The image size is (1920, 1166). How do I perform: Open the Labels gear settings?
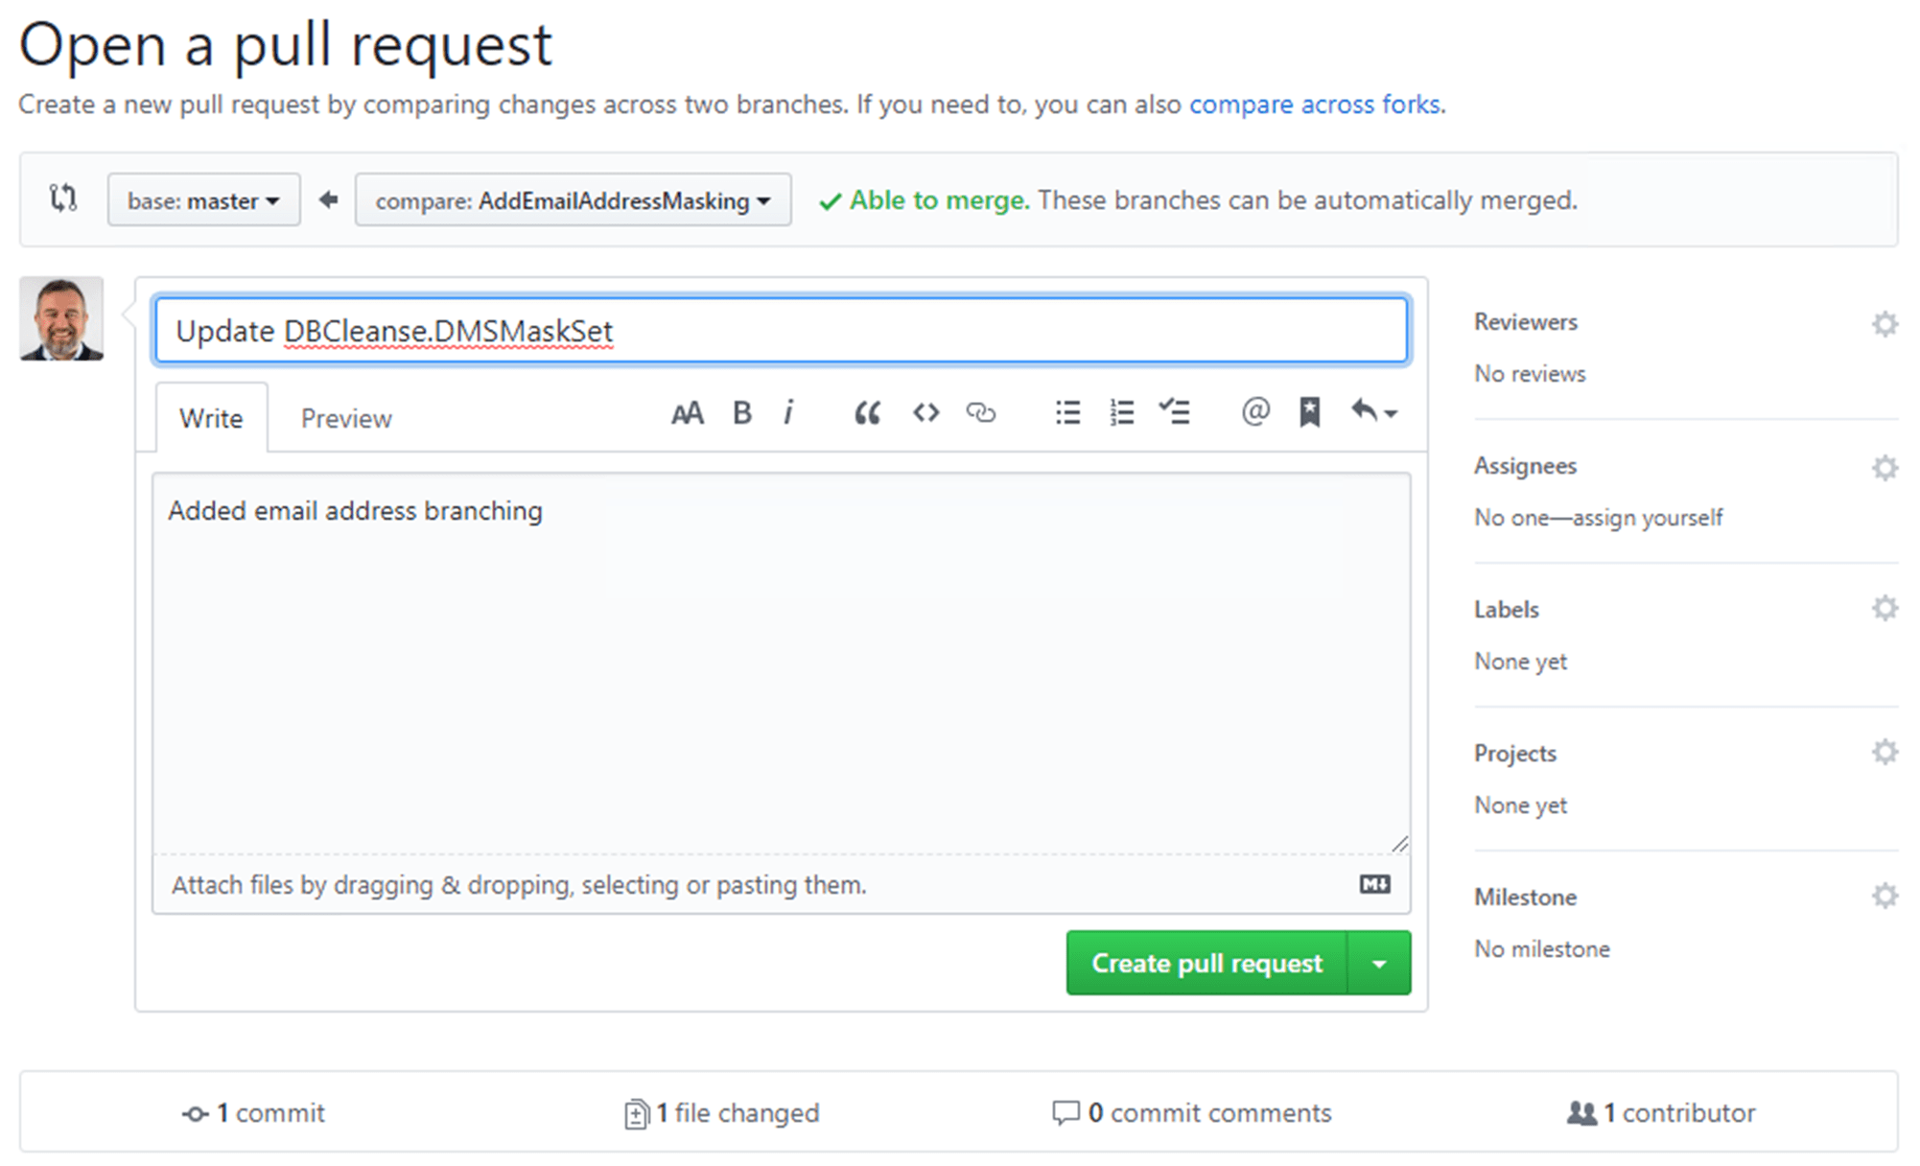click(x=1885, y=608)
